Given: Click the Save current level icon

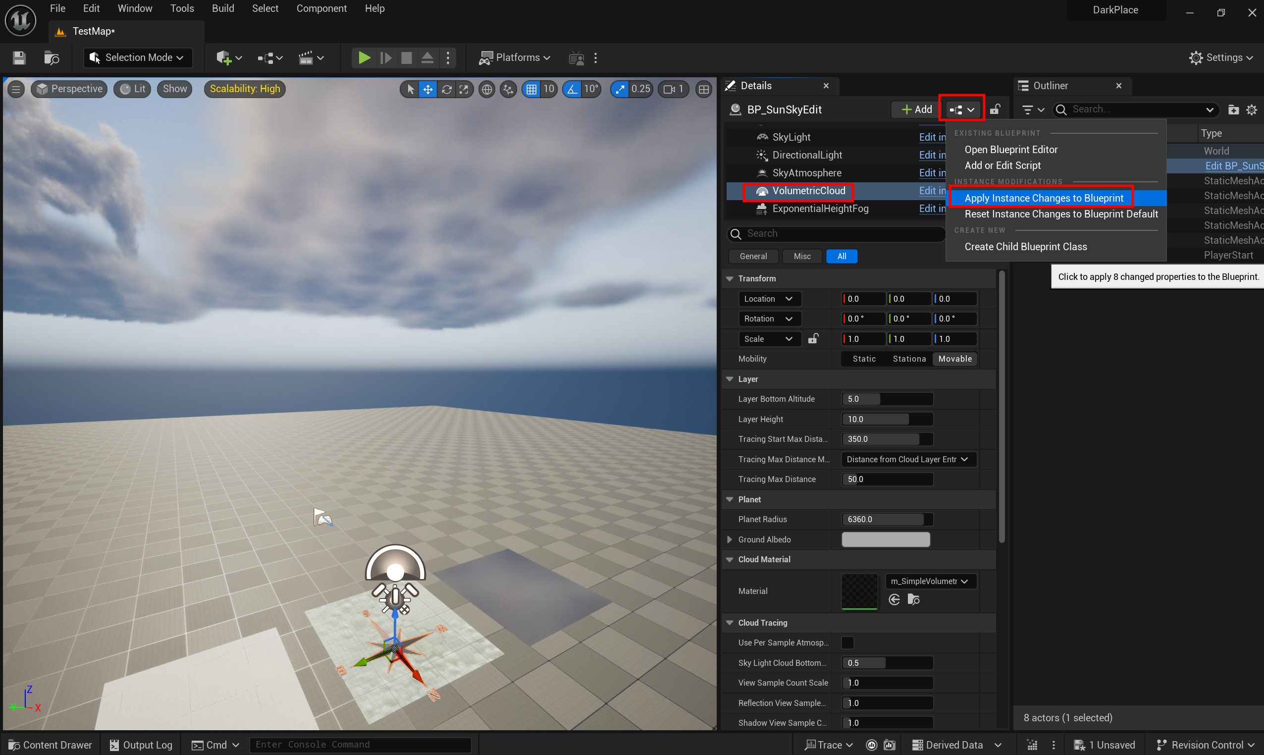Looking at the screenshot, I should pyautogui.click(x=19, y=57).
